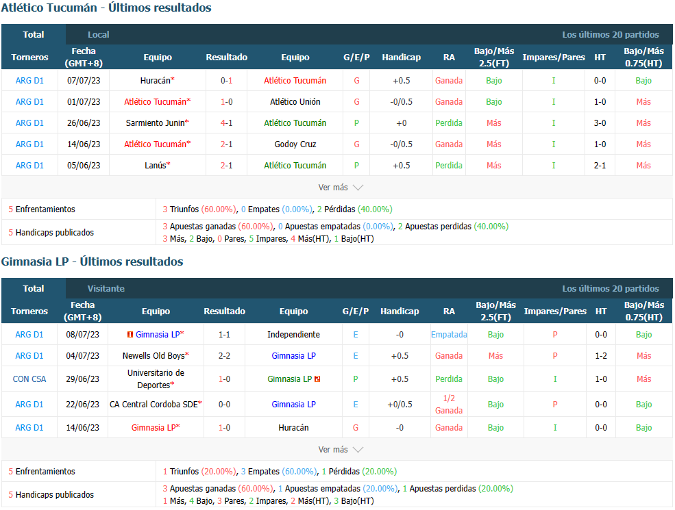Click the 1-2 half-time score
Image resolution: width=675 pixels, height=510 pixels.
(x=601, y=356)
